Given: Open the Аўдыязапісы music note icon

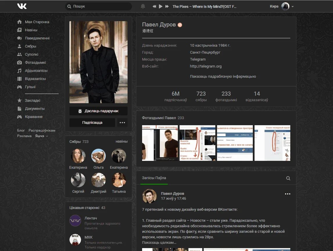Looking at the screenshot, I should 19,70.
